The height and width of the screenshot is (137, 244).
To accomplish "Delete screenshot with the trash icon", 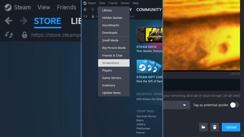I will point(215,127).
